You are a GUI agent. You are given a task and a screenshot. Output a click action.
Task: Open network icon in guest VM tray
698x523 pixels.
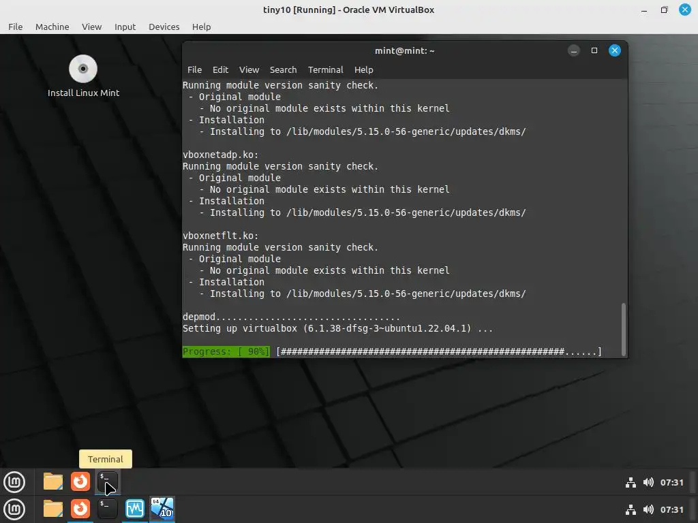631,483
